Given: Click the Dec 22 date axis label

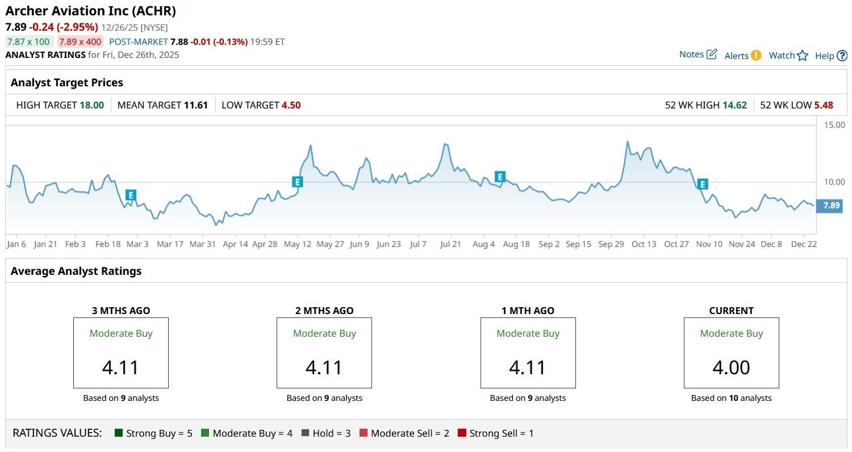Looking at the screenshot, I should pos(804,244).
